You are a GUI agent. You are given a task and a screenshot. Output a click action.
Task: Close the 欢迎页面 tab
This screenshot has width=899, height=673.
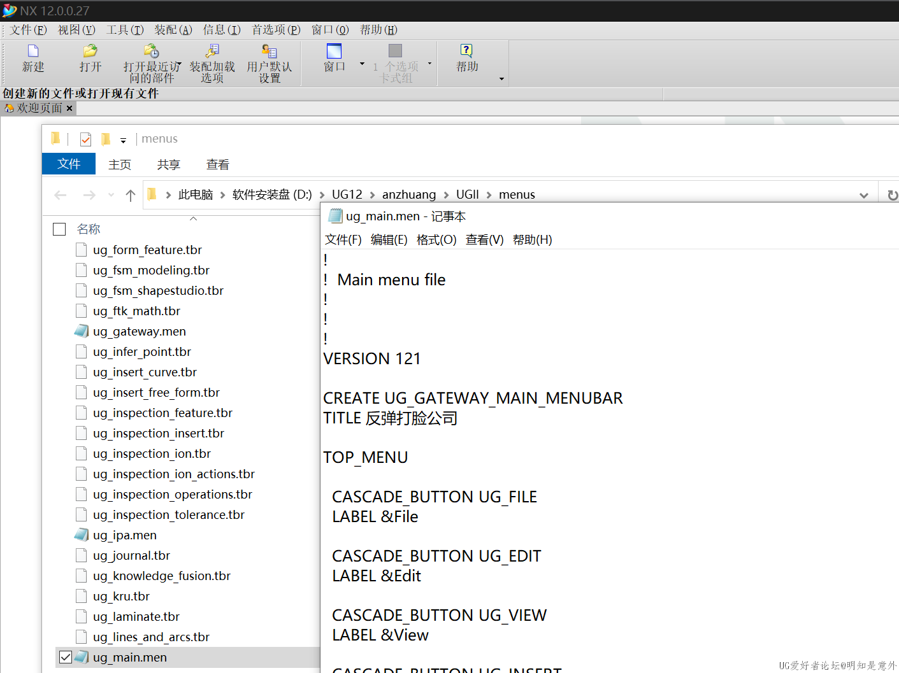click(69, 108)
